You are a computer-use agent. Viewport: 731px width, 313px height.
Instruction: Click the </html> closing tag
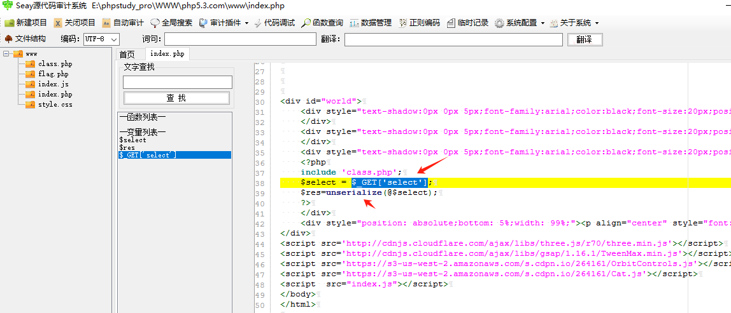pyautogui.click(x=298, y=305)
